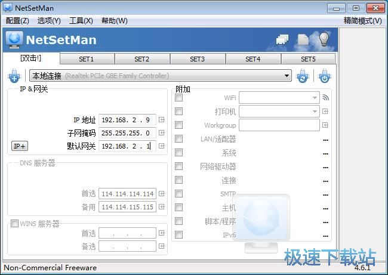Image resolution: width=388 pixels, height=275 pixels.
Task: Click get-current icon beside WINS 首选
Action: point(162,233)
